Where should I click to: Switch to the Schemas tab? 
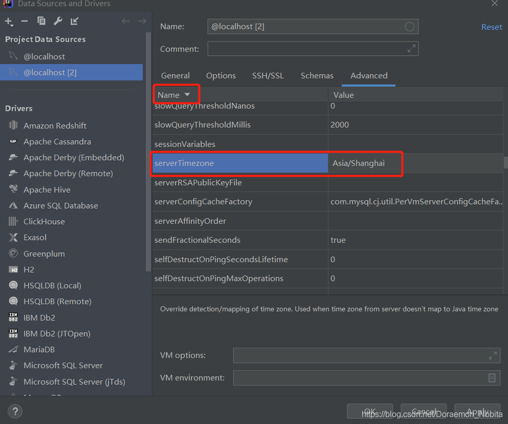[317, 76]
